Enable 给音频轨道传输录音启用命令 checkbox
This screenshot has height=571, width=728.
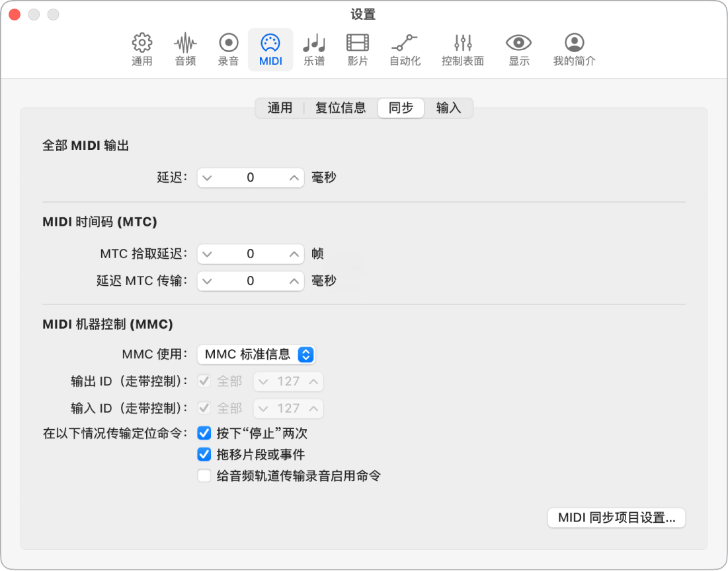click(204, 475)
